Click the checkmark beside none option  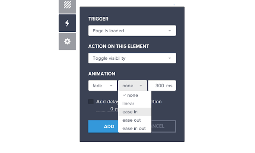click(x=124, y=95)
